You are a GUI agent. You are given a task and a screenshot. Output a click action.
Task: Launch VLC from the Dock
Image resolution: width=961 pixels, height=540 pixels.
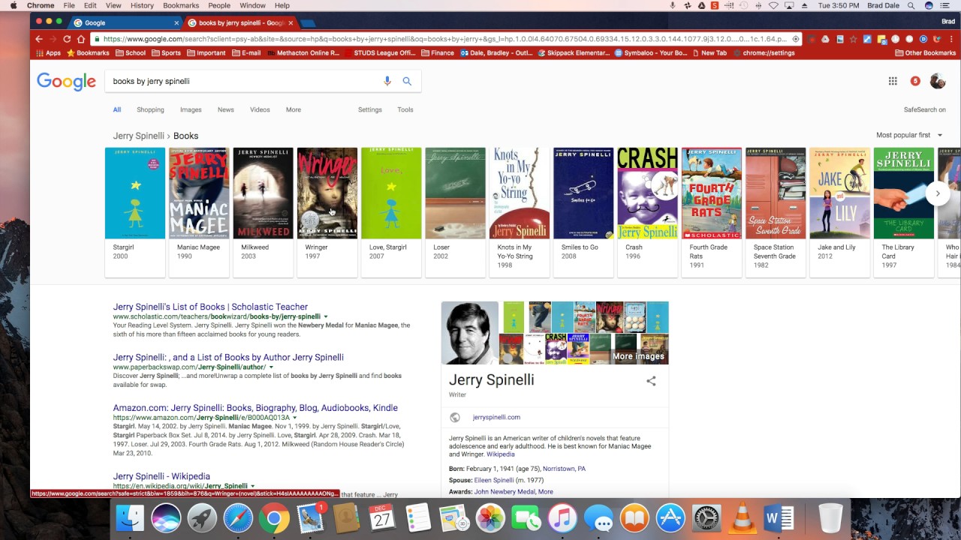point(743,518)
